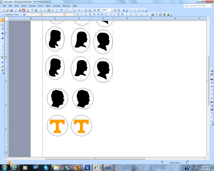Screen dimensions: 214x171
Task: Click in the Type a question for help box
Action: click(x=197, y=6)
